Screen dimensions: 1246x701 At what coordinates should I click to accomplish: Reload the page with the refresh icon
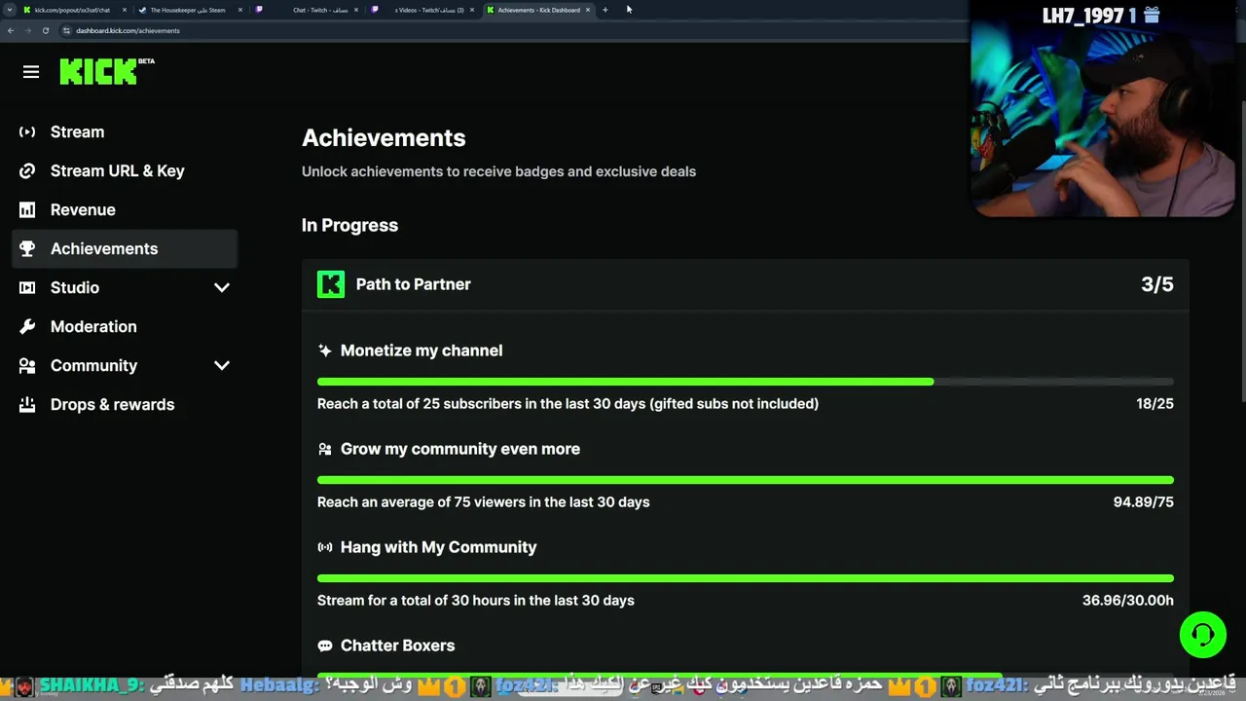point(45,30)
